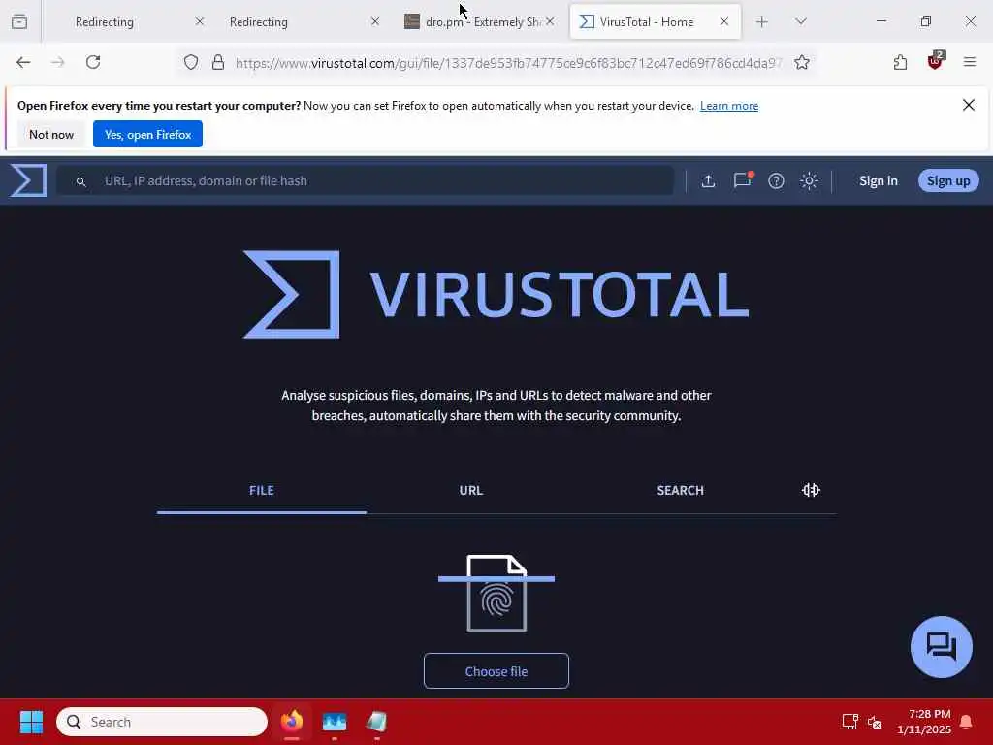This screenshot has height=745, width=993.
Task: Dismiss the Firefox startup notification bar
Action: click(969, 105)
